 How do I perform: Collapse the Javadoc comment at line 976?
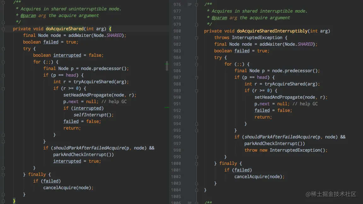tap(196, 5)
